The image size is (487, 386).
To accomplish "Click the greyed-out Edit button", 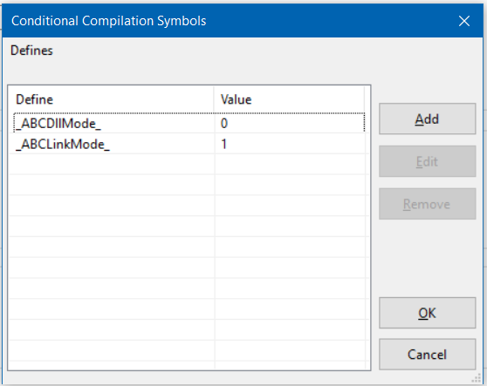I will click(427, 161).
